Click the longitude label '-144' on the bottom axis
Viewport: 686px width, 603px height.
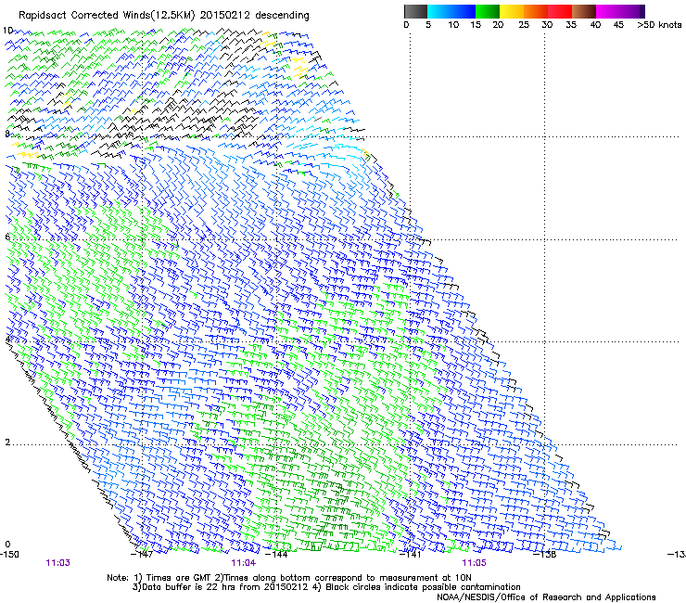[276, 555]
